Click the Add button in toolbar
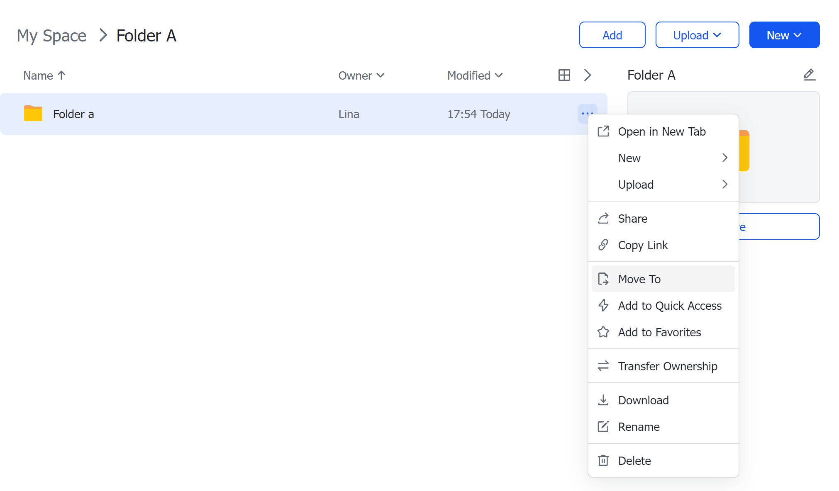The width and height of the screenshot is (839, 491). 612,34
